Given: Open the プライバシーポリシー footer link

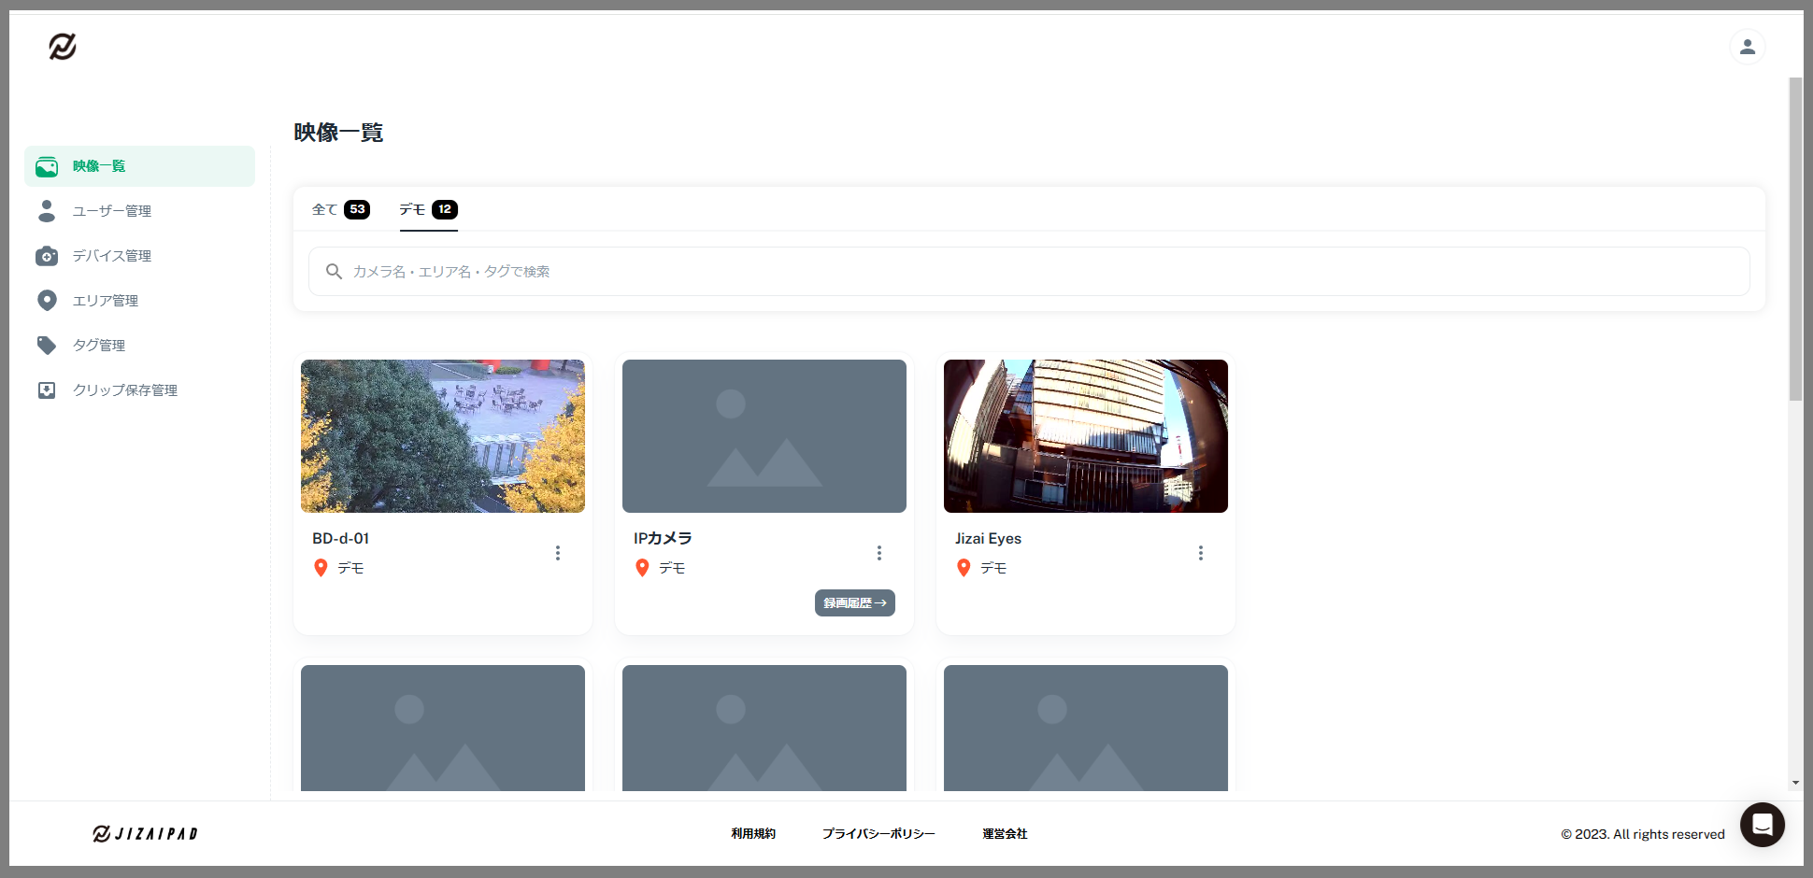Looking at the screenshot, I should tap(878, 834).
